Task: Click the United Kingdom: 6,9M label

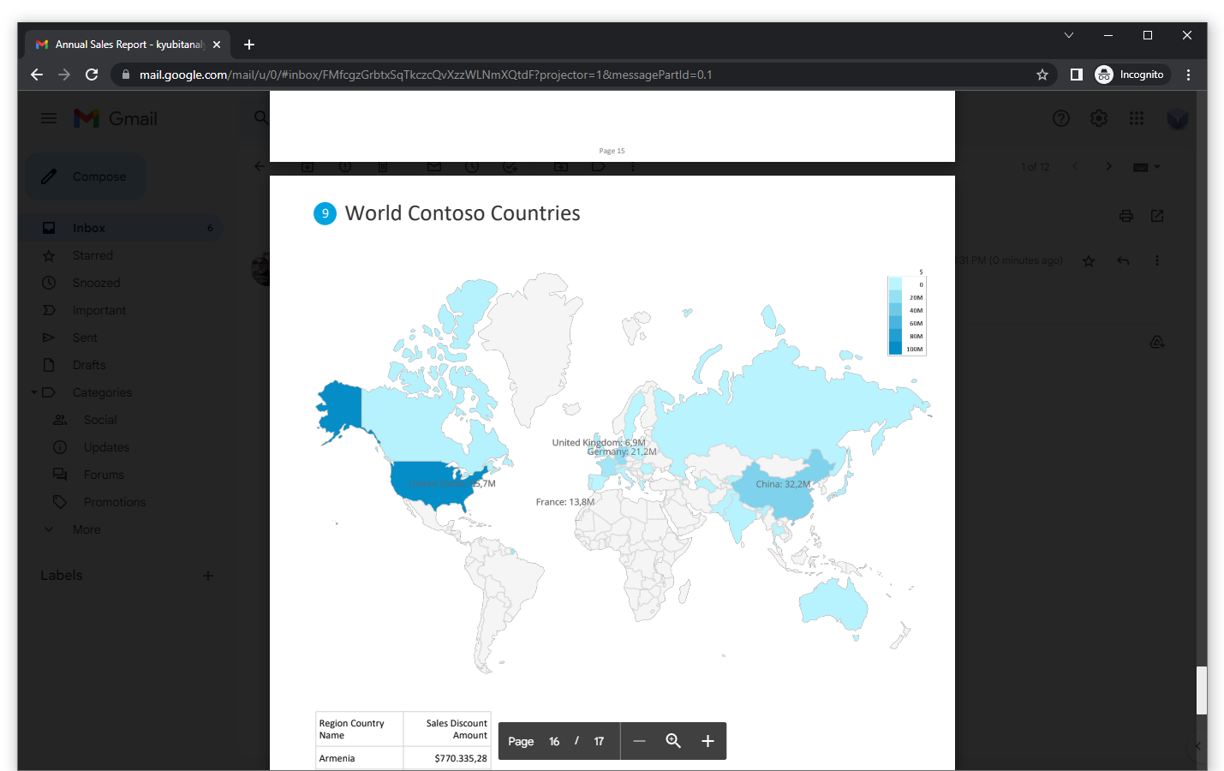Action: (x=599, y=442)
